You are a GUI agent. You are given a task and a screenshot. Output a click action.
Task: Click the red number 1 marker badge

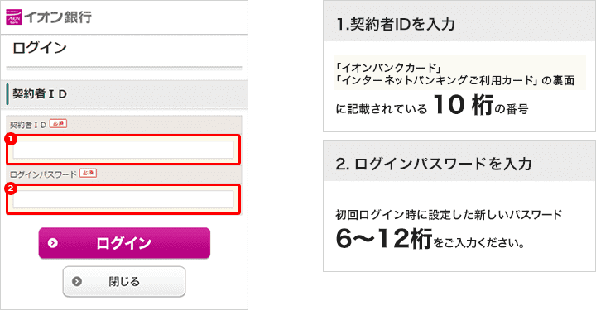coord(11,139)
